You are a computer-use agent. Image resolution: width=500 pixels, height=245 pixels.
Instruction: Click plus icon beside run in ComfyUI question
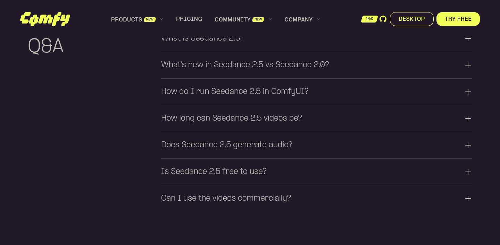(468, 92)
